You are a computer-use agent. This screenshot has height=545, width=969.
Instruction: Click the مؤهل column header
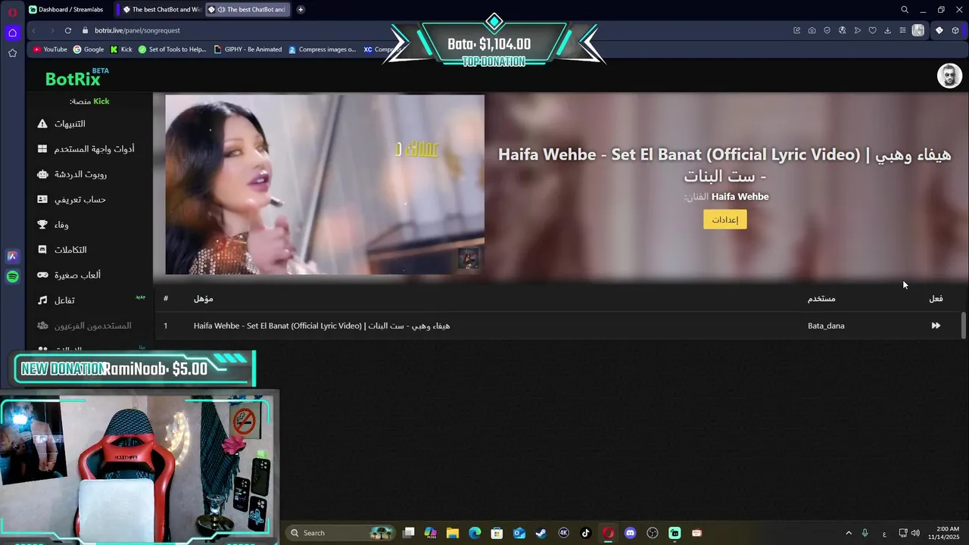pyautogui.click(x=204, y=298)
